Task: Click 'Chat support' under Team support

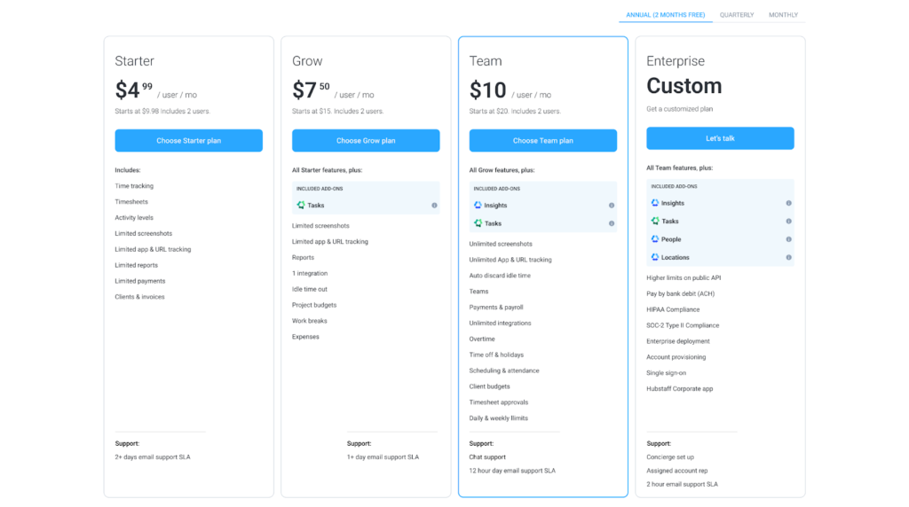Action: click(x=487, y=457)
